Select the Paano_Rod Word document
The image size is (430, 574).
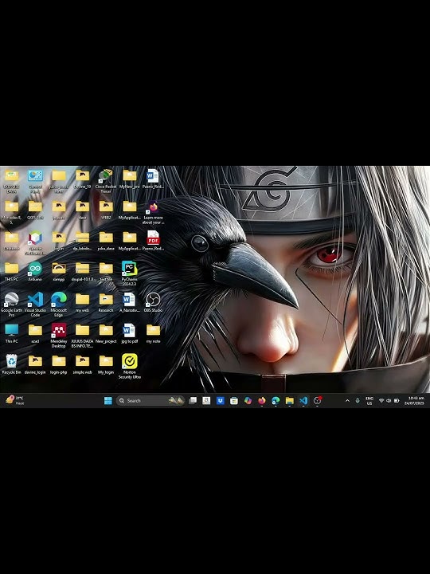(x=153, y=179)
